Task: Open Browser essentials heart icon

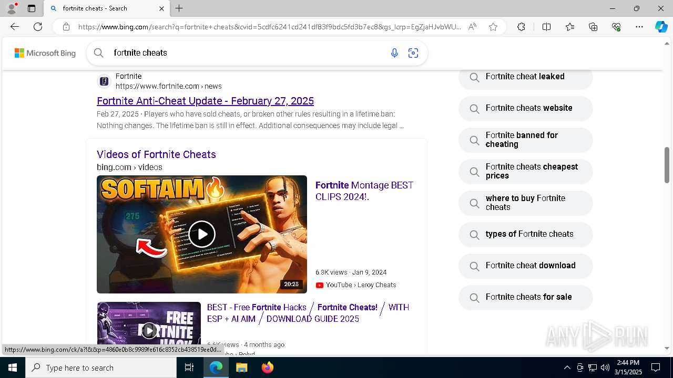Action: 616,27
